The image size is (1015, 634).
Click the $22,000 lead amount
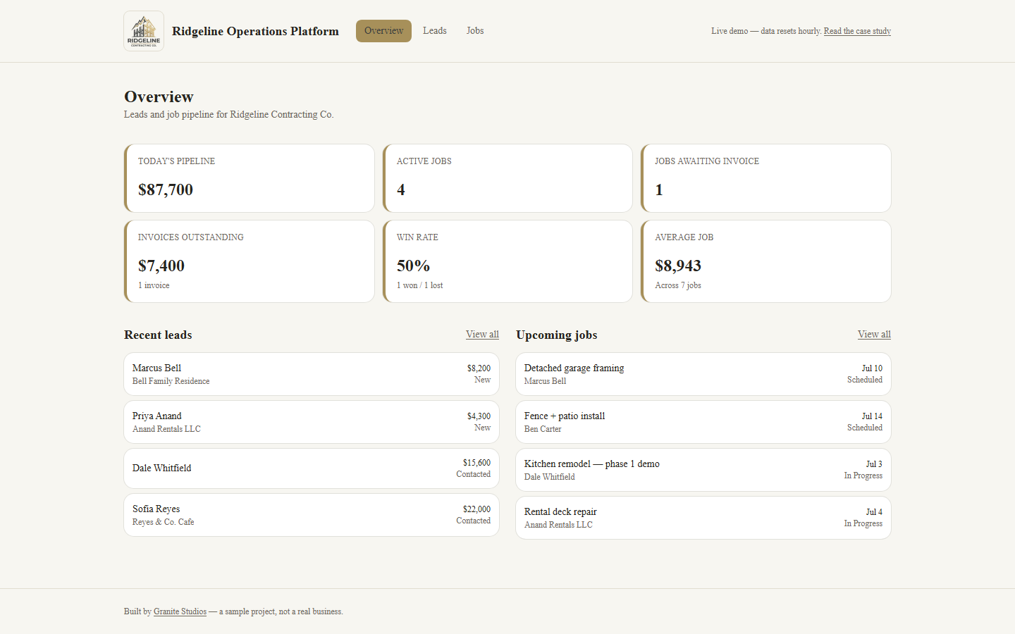click(476, 509)
